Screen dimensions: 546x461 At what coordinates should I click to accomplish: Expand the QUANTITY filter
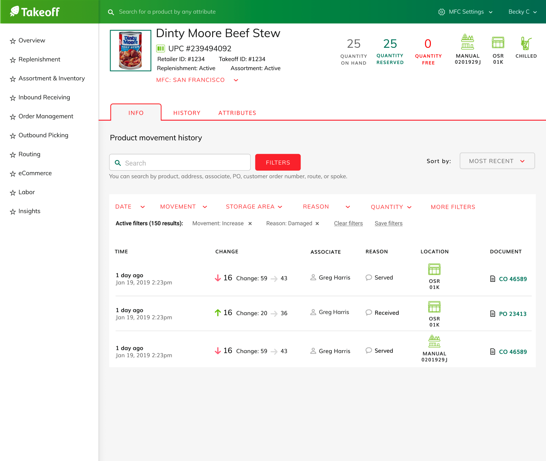coord(391,207)
